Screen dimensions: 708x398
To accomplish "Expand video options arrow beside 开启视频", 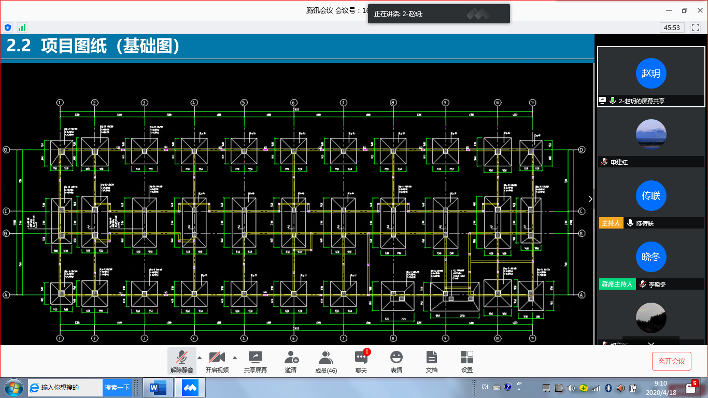I will (235, 358).
